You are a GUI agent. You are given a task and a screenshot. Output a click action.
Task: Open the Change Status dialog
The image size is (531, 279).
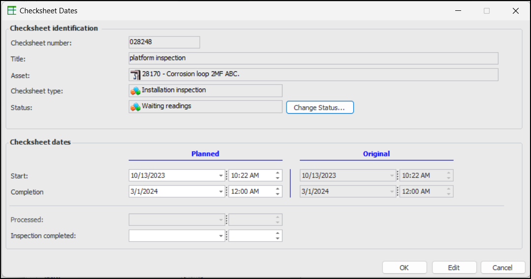(x=319, y=107)
